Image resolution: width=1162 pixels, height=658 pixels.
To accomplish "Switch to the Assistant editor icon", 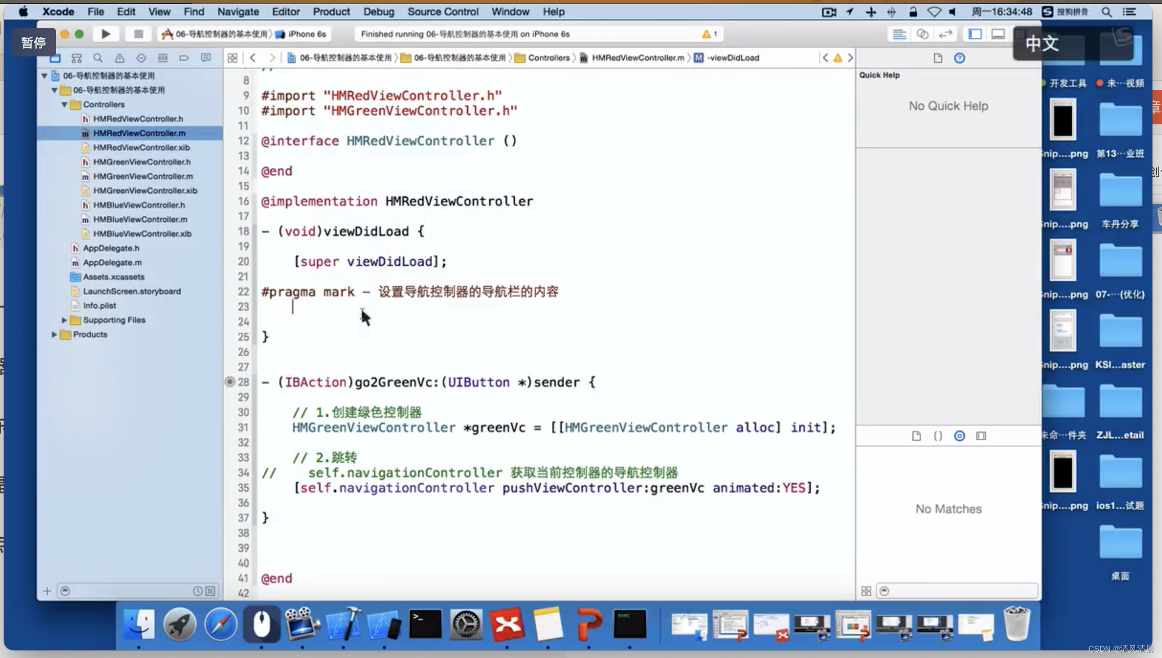I will (x=922, y=34).
